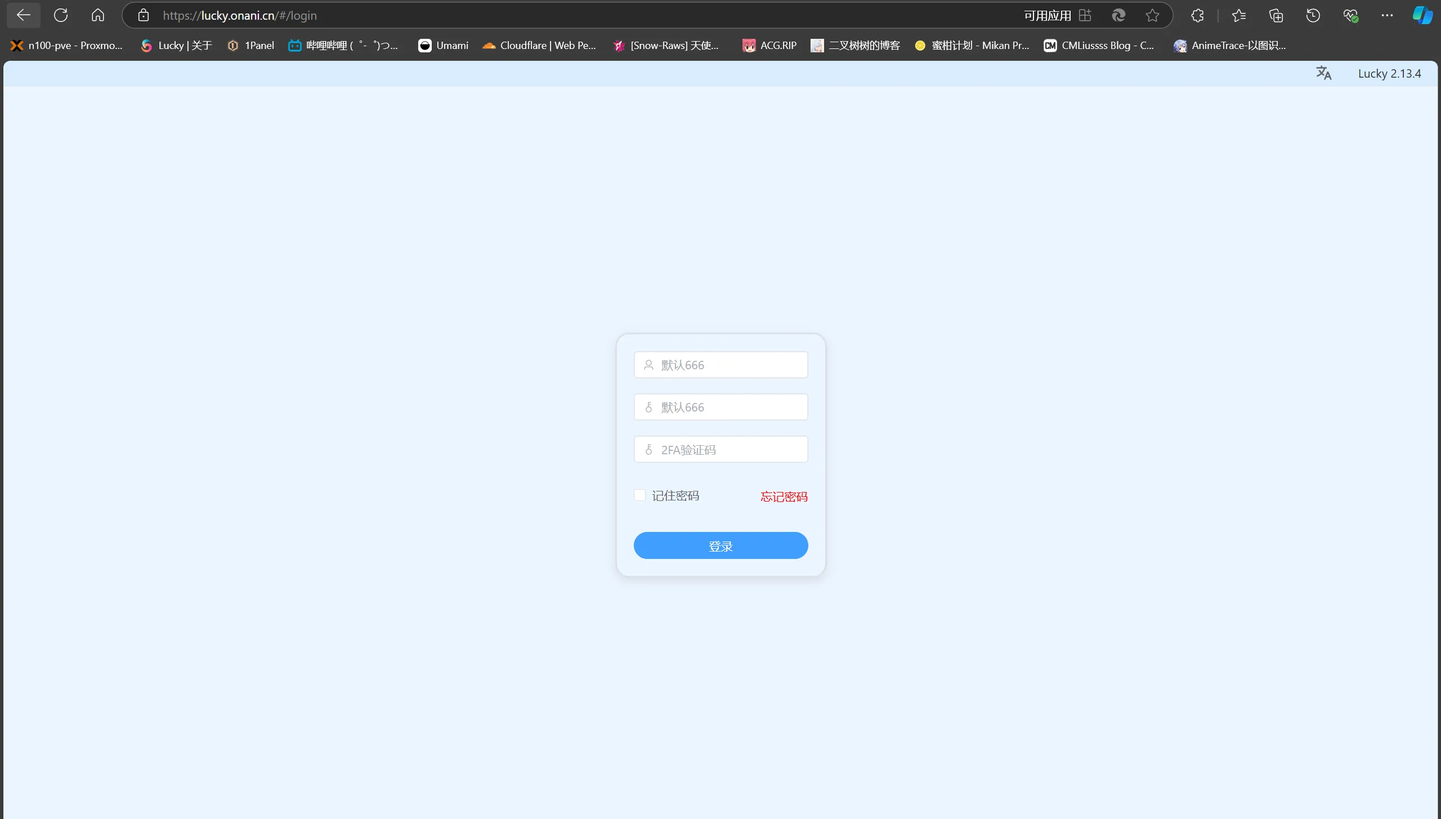Open the browser history icon
1441x819 pixels.
click(1313, 15)
